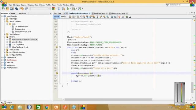Click the Find Next Occurrence icon
196x110 pixels.
pos(90,17)
